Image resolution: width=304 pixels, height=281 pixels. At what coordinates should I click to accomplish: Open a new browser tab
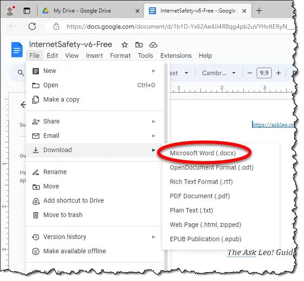[259, 11]
